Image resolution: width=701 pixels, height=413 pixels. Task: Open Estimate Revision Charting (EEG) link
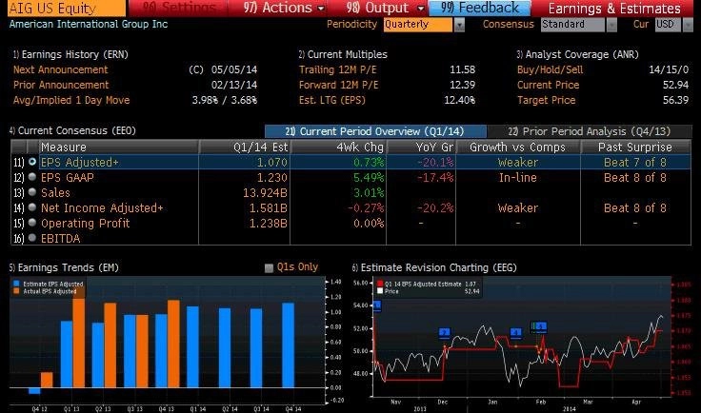pyautogui.click(x=434, y=267)
